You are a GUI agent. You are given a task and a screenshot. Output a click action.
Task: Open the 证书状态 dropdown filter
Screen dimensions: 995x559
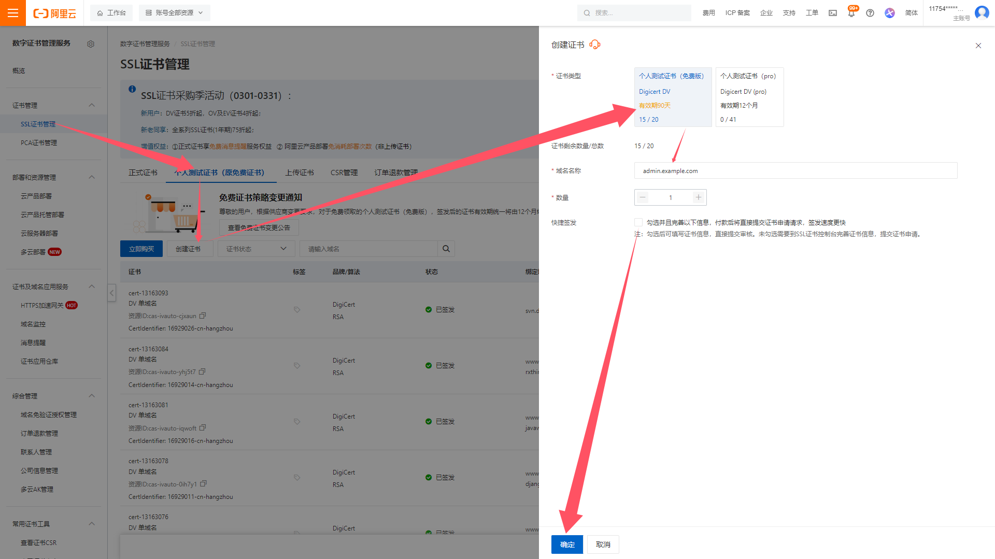[257, 249]
